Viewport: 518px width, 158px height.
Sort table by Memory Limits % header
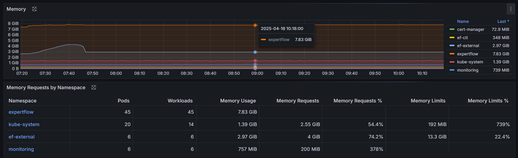(x=488, y=101)
